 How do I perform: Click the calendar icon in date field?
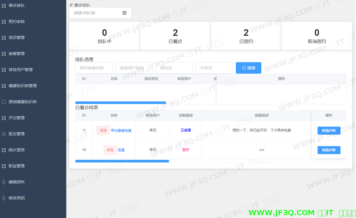pyautogui.click(x=124, y=13)
